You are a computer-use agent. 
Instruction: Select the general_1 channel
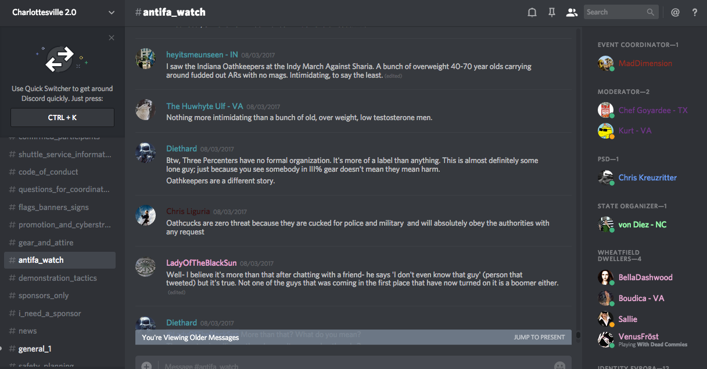tap(35, 349)
